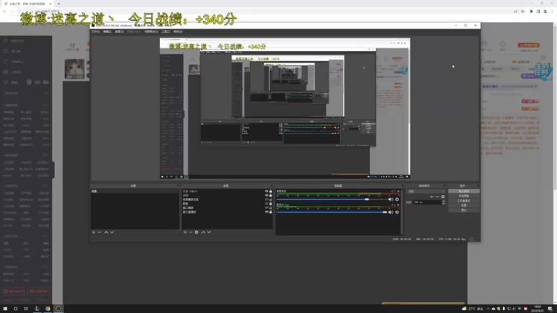Bookmark this page with the star icon
Viewport: 557px width, 313px height.
(523, 11)
